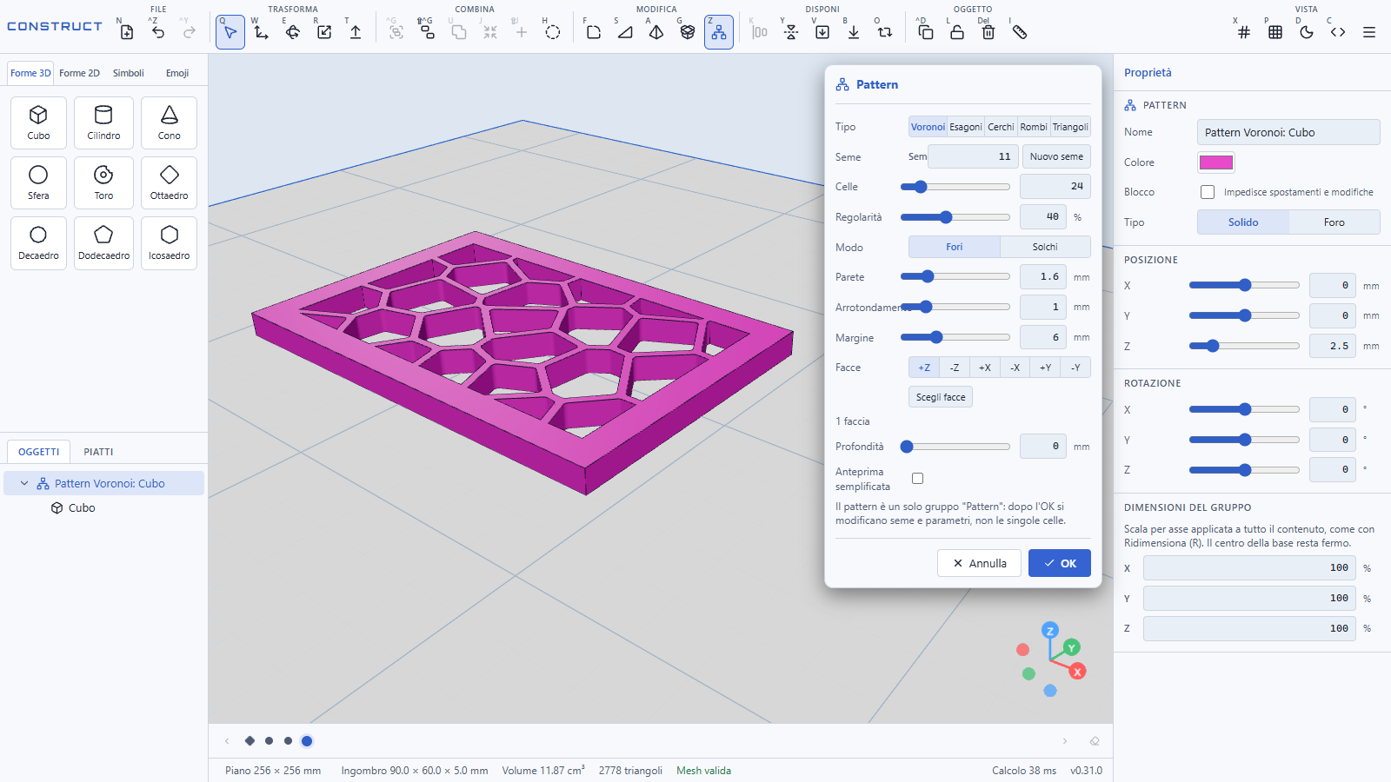Duplicate the selected object
1391x782 pixels.
pos(926,32)
